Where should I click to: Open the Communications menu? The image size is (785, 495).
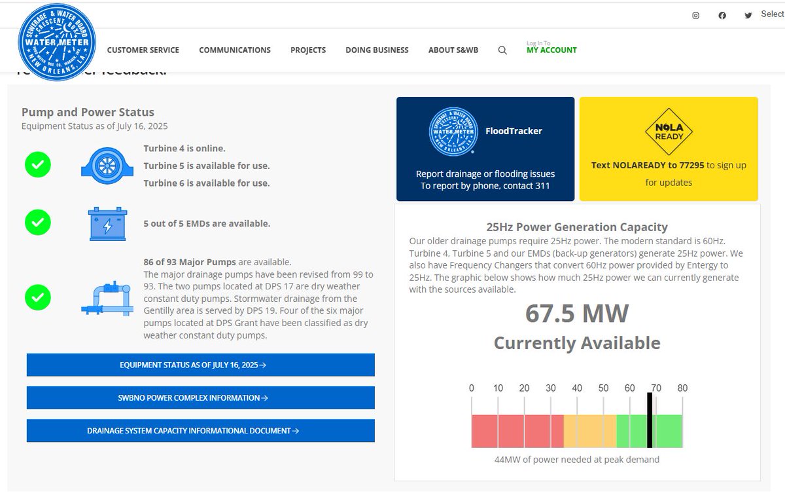pyautogui.click(x=235, y=50)
